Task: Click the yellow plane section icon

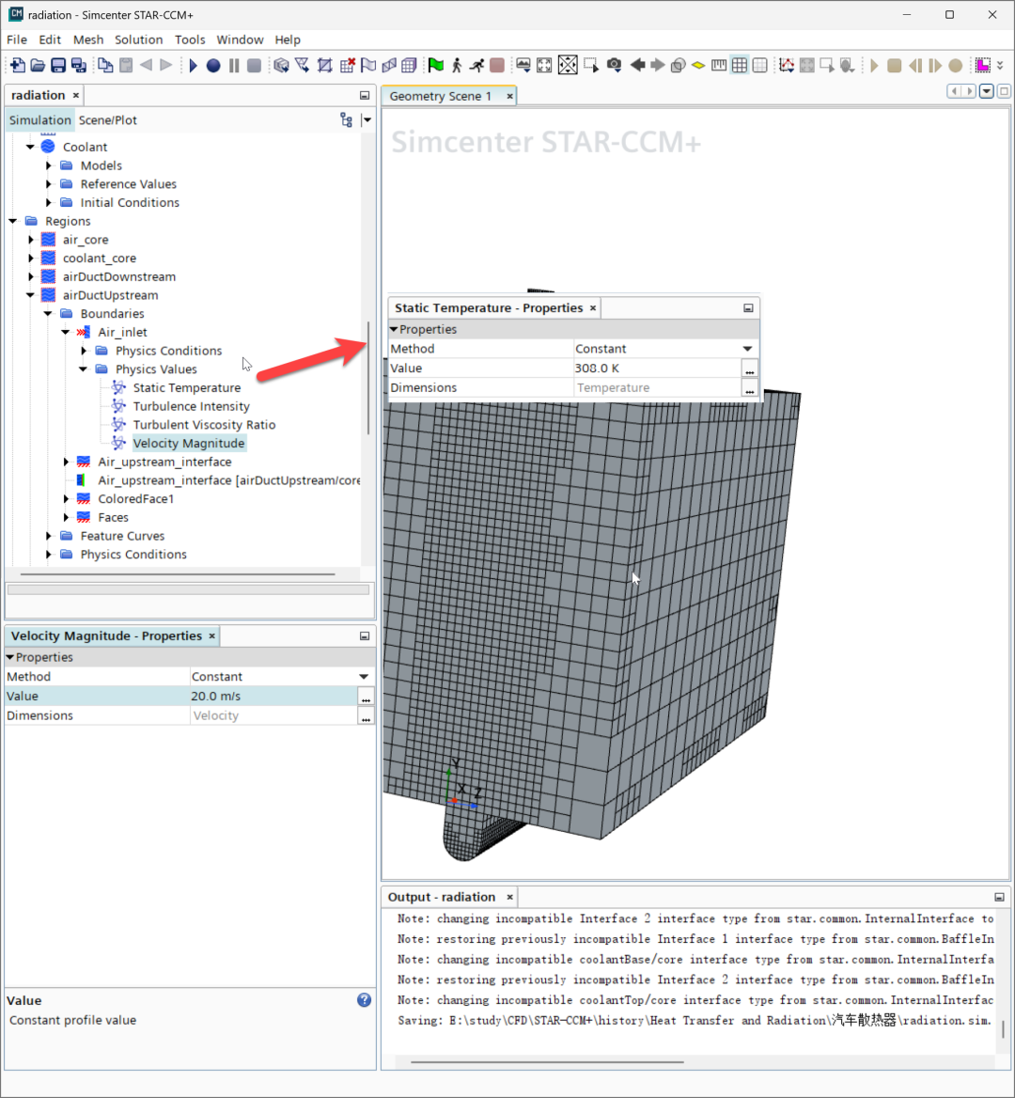Action: [x=698, y=65]
